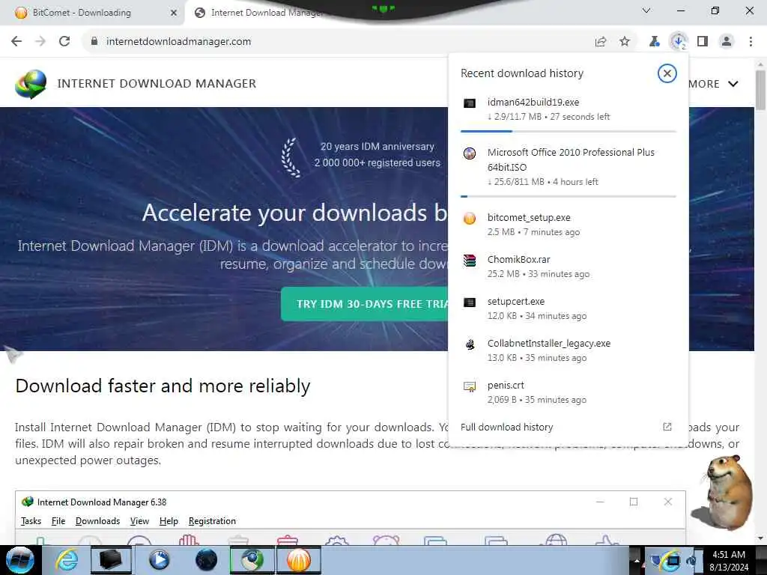Open the black folder taskbar icon
Viewport: 767px width, 575px height.
coord(111,560)
